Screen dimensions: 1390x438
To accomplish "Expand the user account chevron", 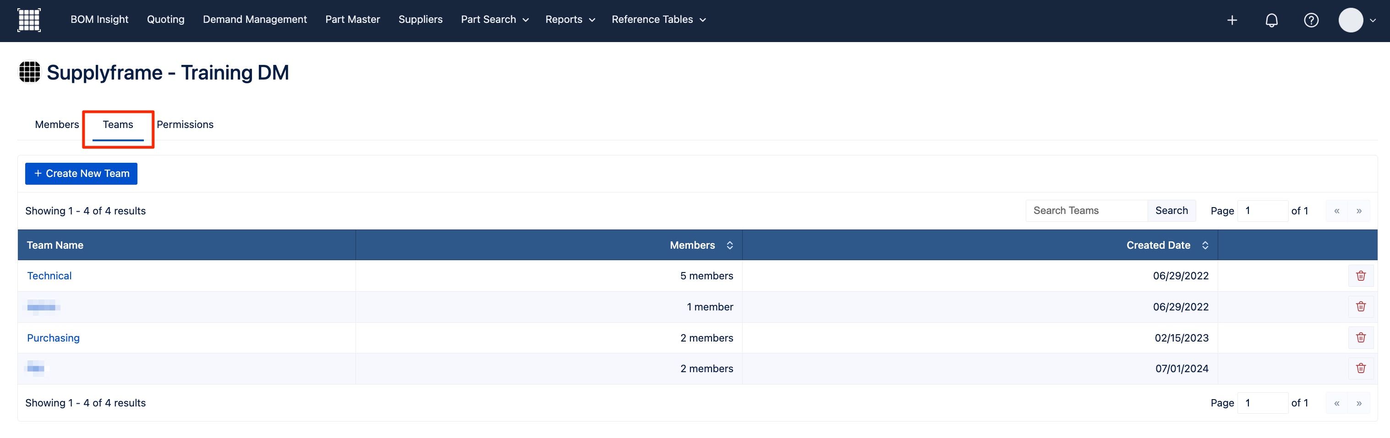I will 1373,21.
